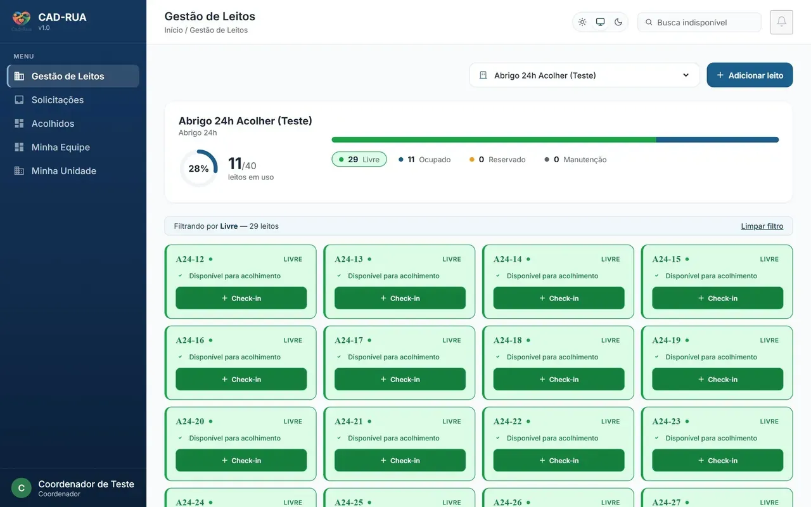Click the search magnifier icon
The height and width of the screenshot is (507, 811).
pos(649,22)
